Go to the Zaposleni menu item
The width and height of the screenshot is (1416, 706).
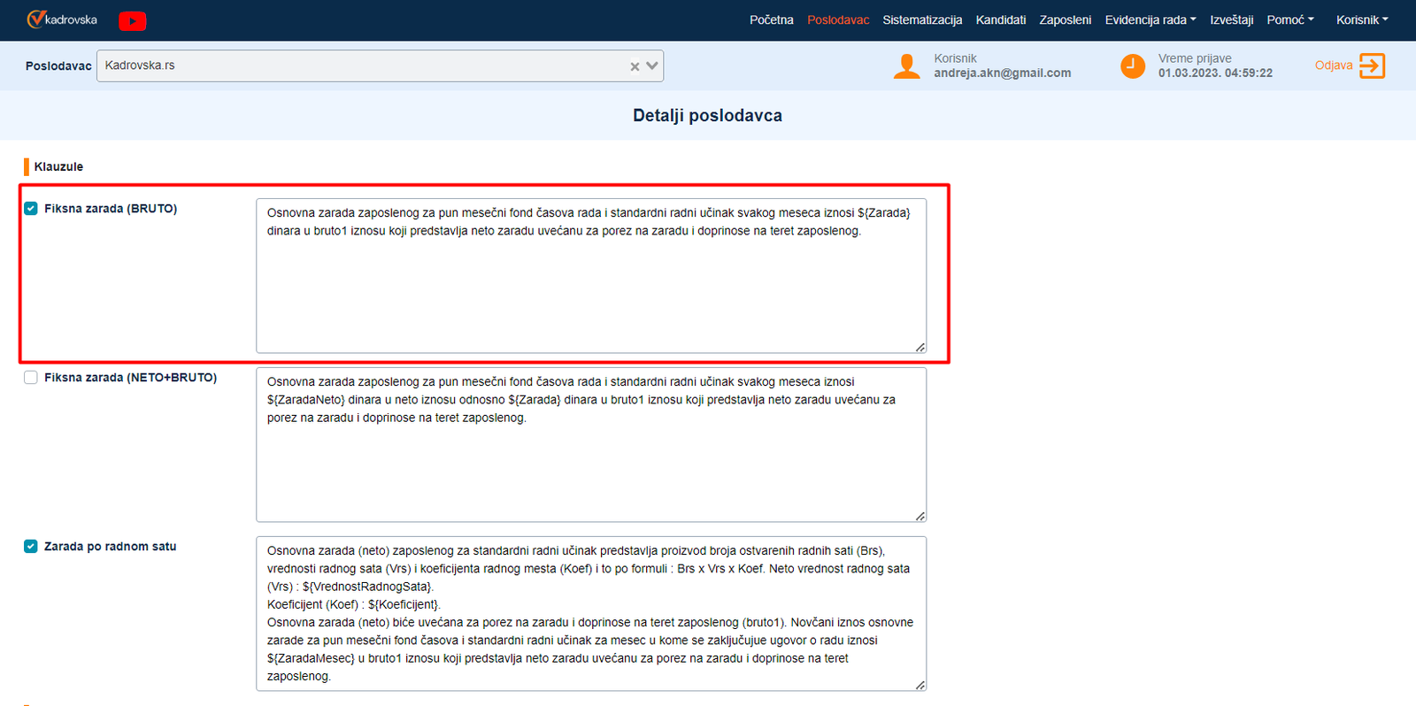coord(1065,19)
